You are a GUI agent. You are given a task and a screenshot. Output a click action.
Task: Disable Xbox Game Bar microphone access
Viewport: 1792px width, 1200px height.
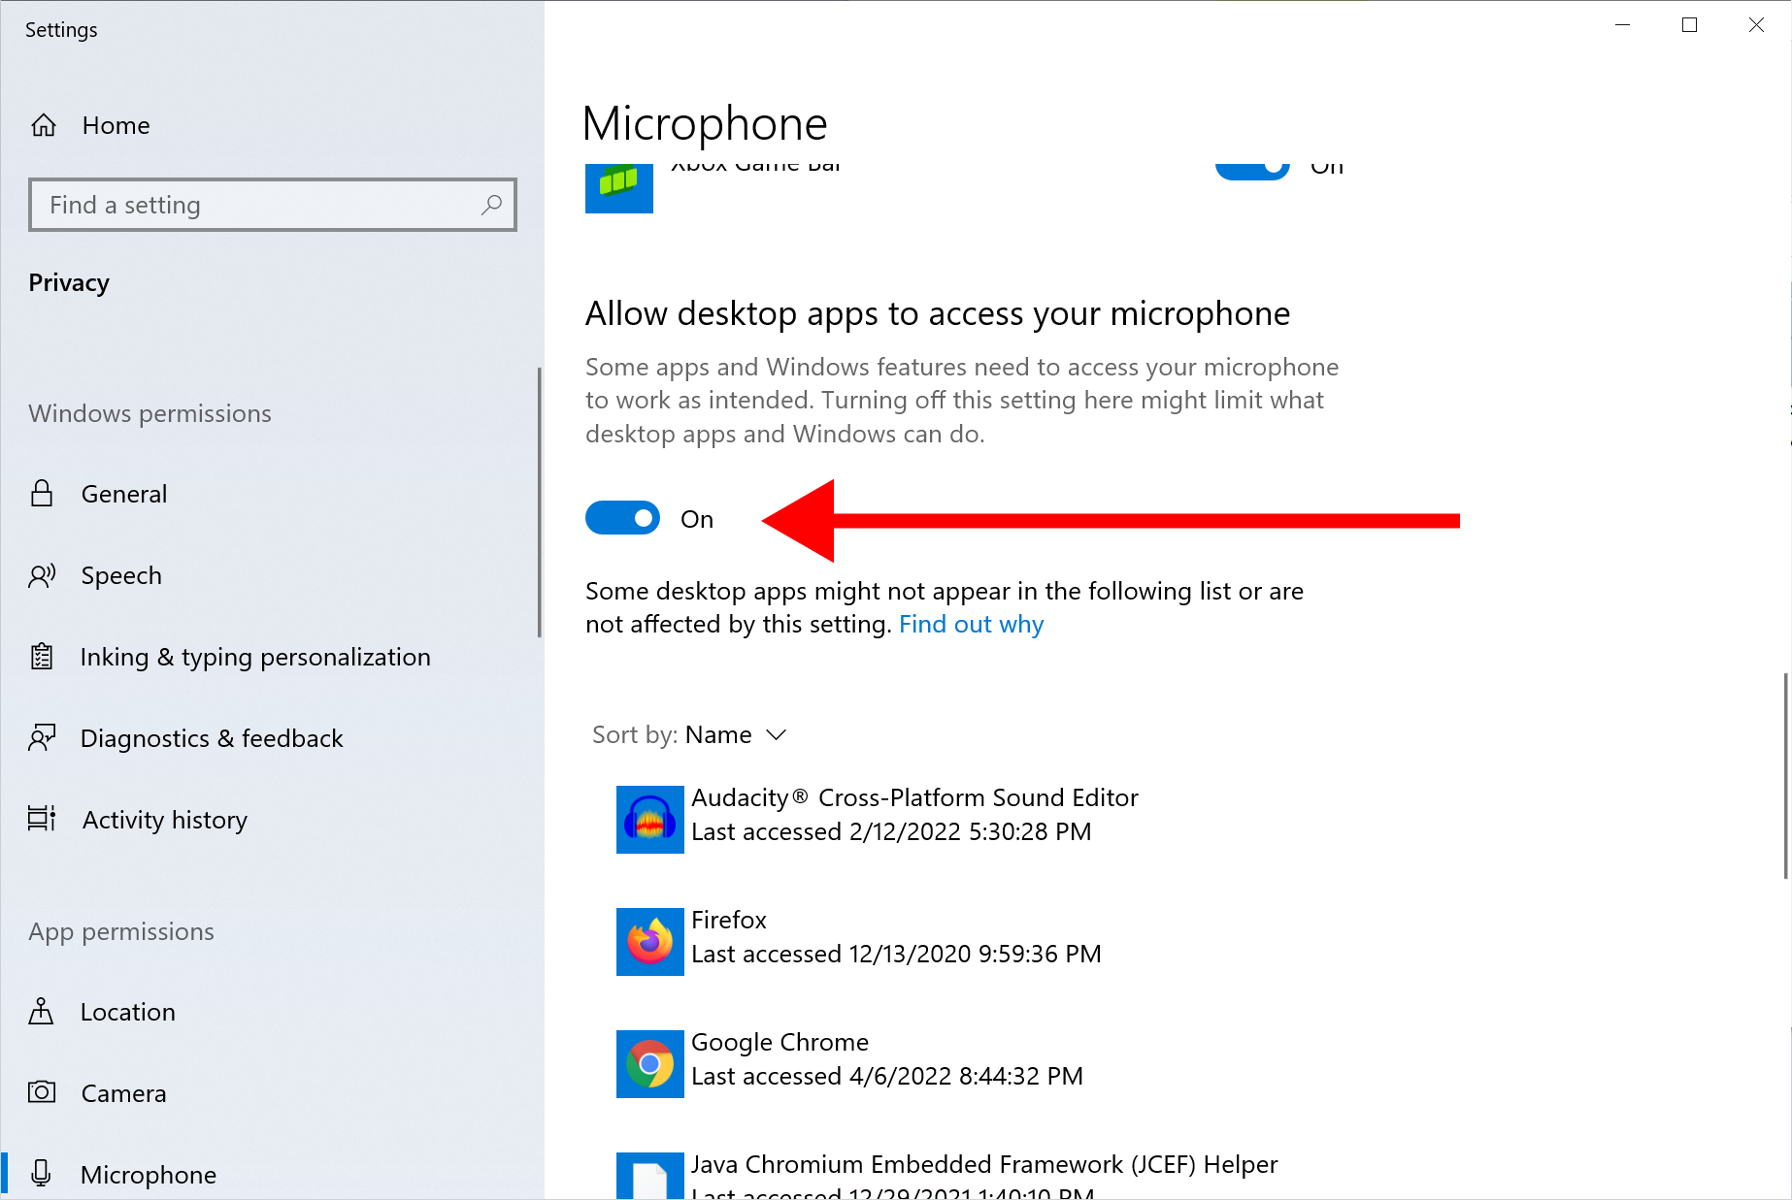[1251, 167]
